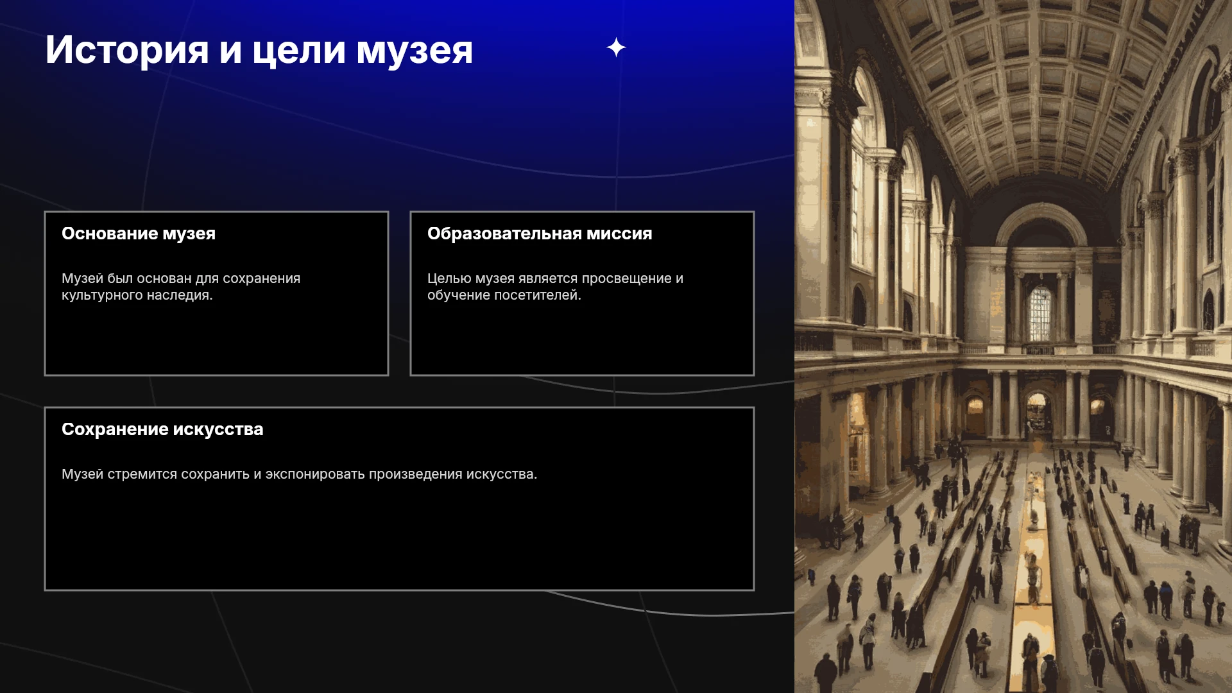Select text 'Музей был основан для сохранения'
The image size is (1232, 693).
point(181,278)
